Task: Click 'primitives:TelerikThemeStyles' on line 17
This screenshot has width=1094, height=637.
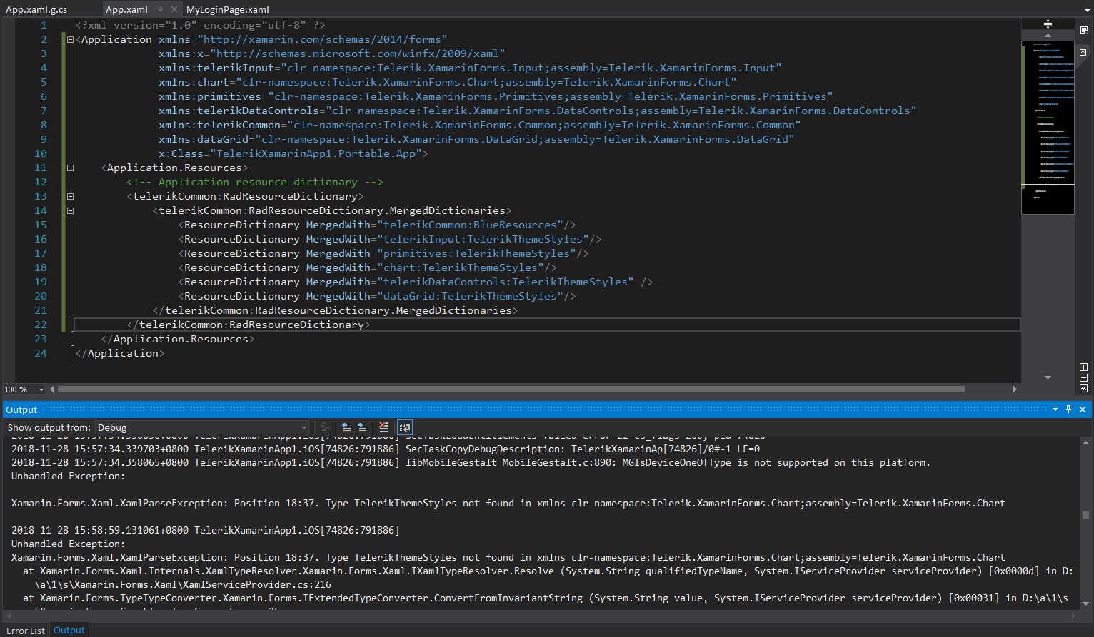Action: click(476, 253)
